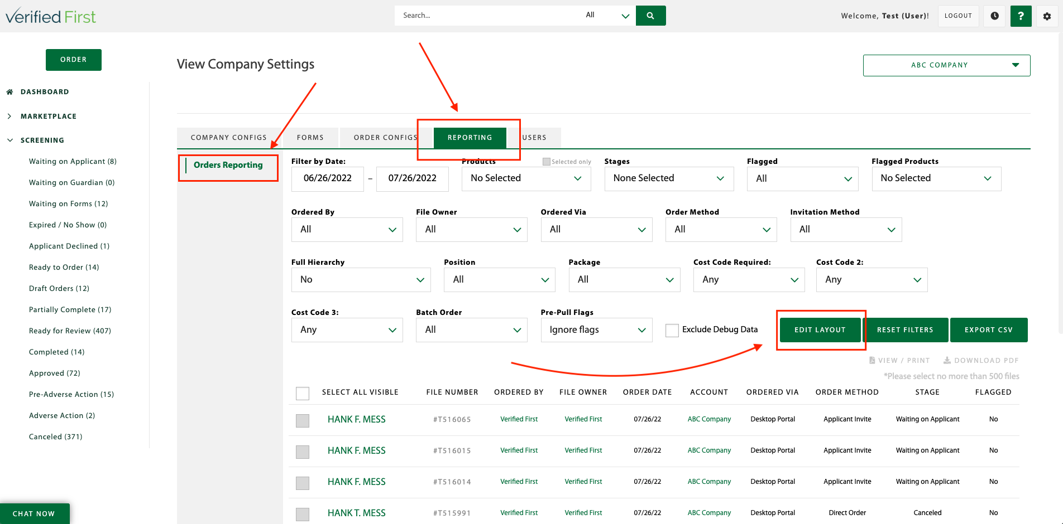Switch to the Forms tab
Screen dimensions: 1063x524
[x=310, y=138]
